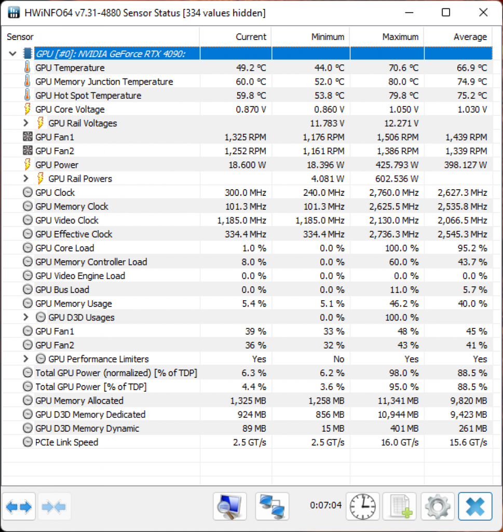Click the Maximum column header
The image size is (503, 532).
coord(387,37)
